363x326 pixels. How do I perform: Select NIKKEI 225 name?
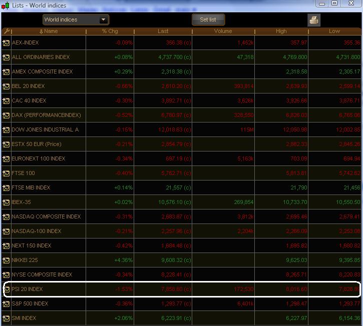tap(25, 260)
